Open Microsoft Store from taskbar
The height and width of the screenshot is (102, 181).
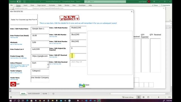point(31,101)
